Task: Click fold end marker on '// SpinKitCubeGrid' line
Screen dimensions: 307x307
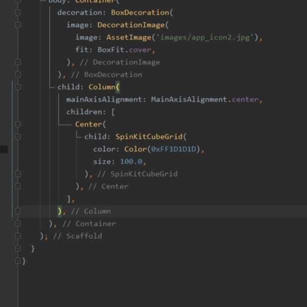Action: 18,174
